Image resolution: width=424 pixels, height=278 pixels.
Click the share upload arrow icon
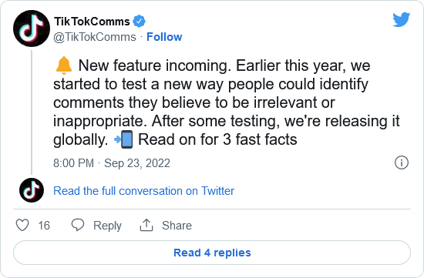click(x=146, y=225)
